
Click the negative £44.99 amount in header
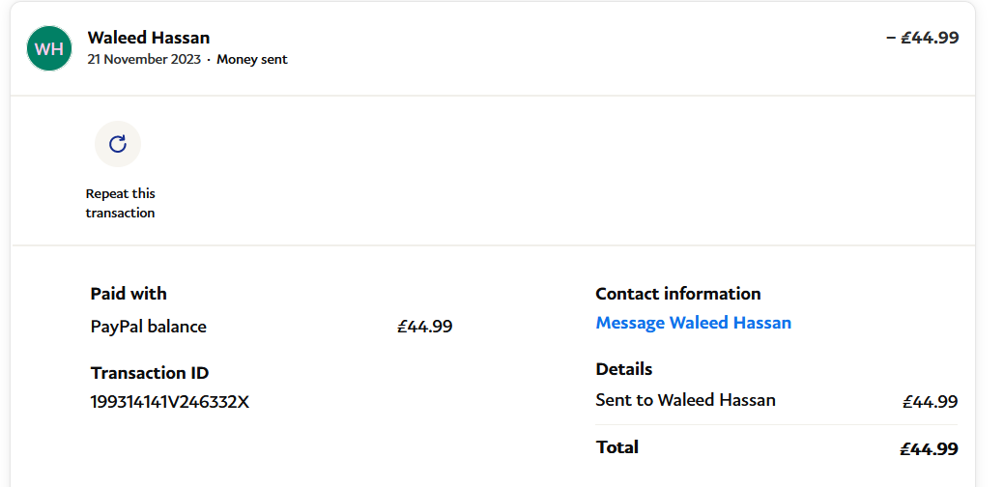pyautogui.click(x=922, y=38)
